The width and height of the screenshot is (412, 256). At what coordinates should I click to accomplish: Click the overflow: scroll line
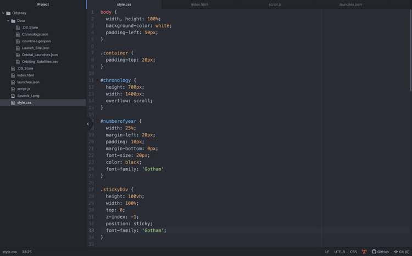point(129,101)
